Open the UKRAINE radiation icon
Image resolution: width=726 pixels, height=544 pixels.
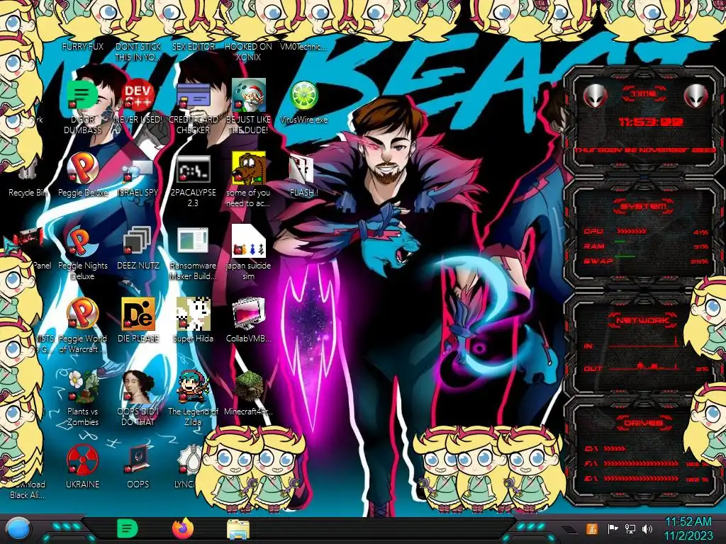[x=82, y=460]
